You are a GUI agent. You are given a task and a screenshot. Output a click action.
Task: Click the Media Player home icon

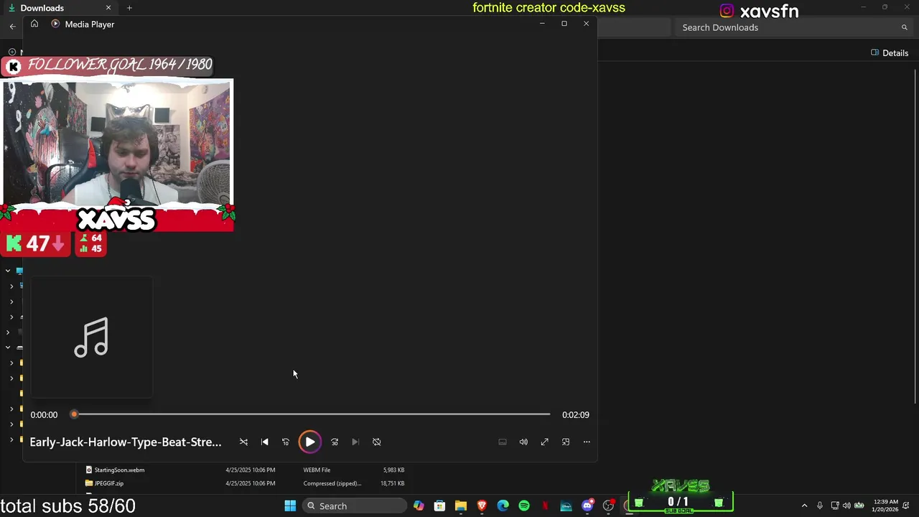coord(34,24)
